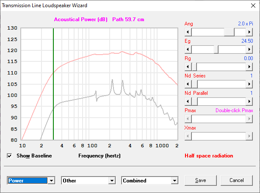Viewport: 260px width, 193px height.
Task: Click the Cancel button
Action: tap(237, 180)
